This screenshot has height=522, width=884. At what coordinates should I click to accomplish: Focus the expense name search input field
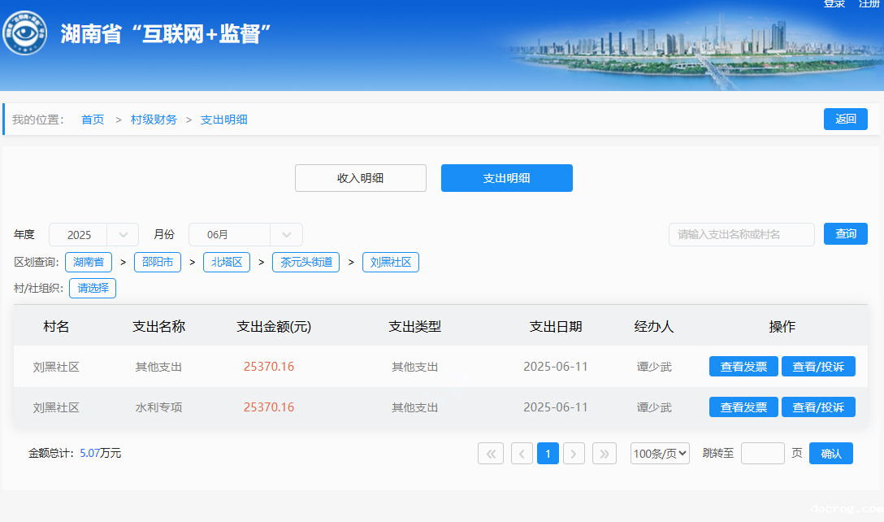pyautogui.click(x=741, y=234)
